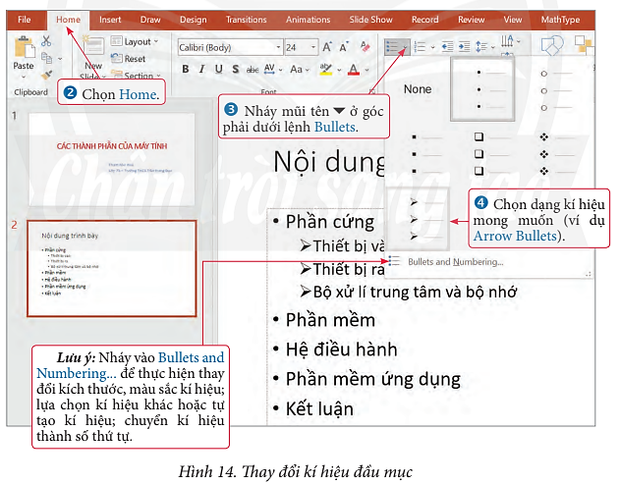Click the Bullets list icon

coord(394,46)
